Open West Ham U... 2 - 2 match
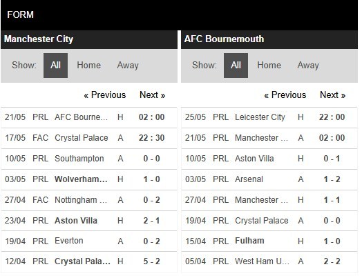 269,262
